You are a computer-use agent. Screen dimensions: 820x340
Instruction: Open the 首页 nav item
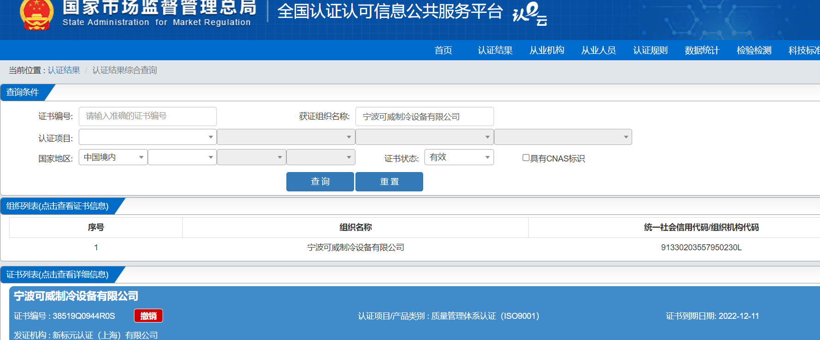coord(443,50)
